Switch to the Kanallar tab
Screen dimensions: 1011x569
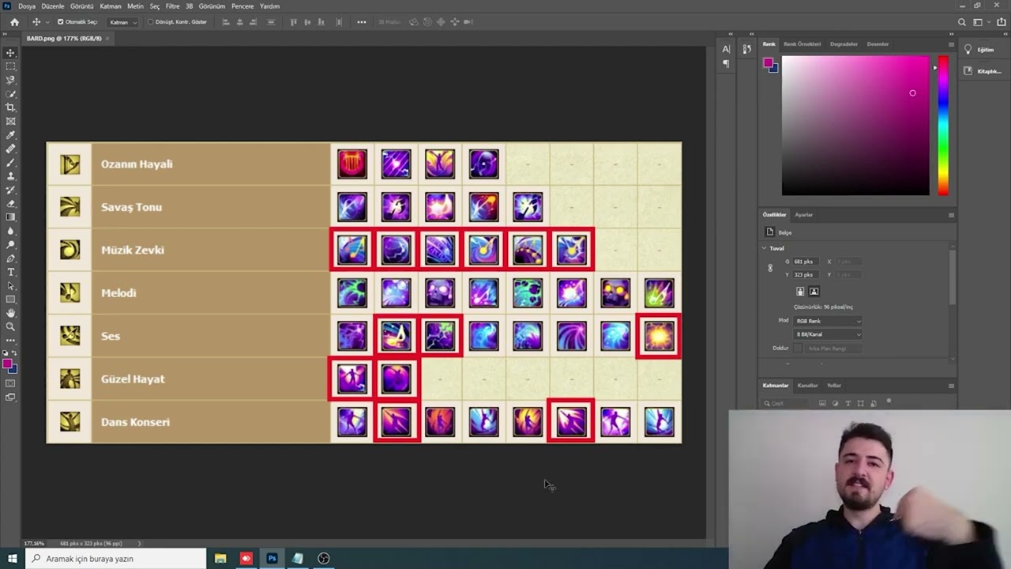[807, 386]
